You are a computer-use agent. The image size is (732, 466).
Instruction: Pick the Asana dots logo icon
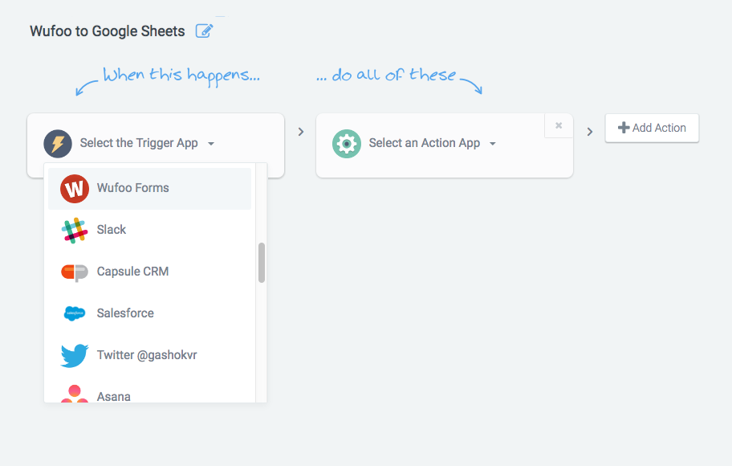click(x=75, y=394)
